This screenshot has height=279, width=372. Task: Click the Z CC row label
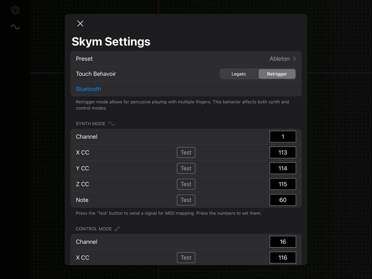(x=82, y=184)
